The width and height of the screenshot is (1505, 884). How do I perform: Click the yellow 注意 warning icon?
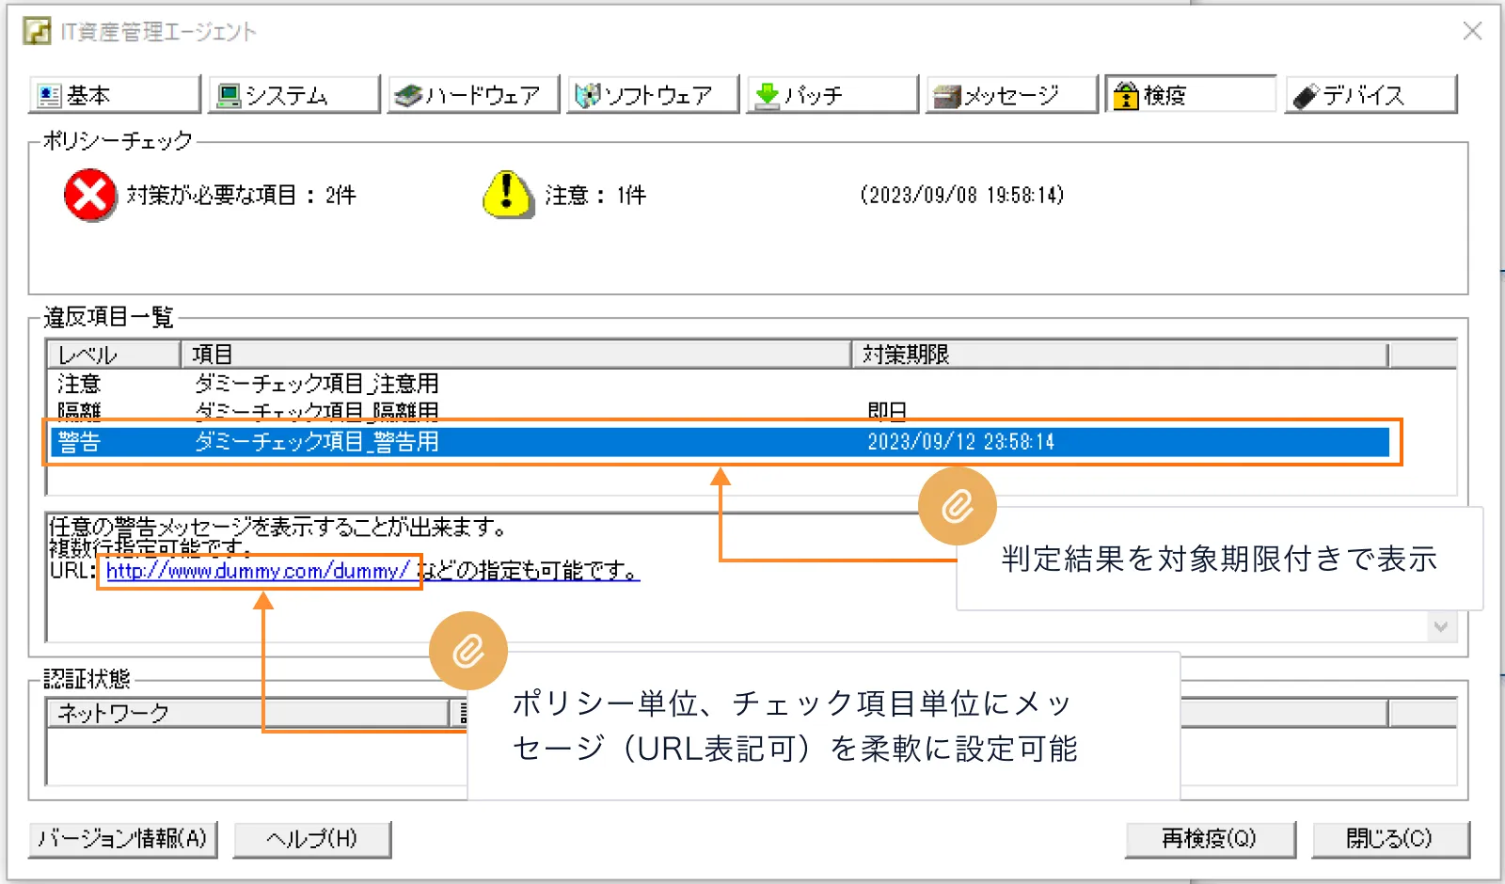[x=508, y=195]
